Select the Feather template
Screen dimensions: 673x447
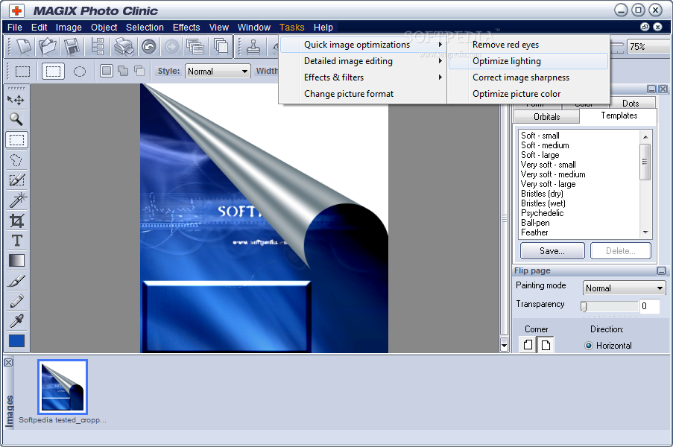[x=534, y=232]
